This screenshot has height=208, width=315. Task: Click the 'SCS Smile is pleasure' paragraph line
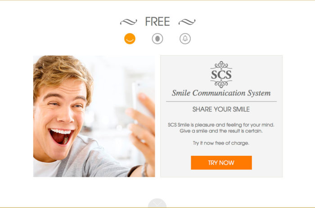click(221, 125)
